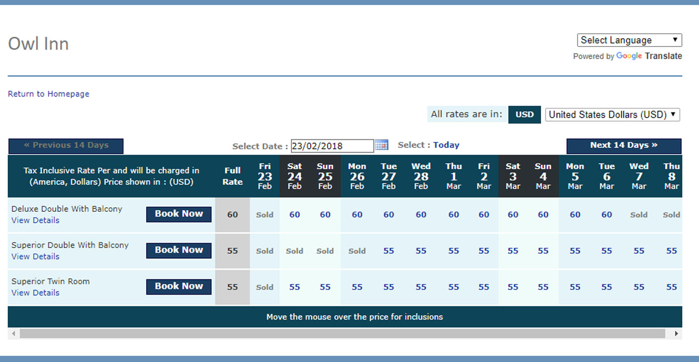The width and height of the screenshot is (699, 362).
Task: Click the USD currency badge
Action: [x=524, y=114]
